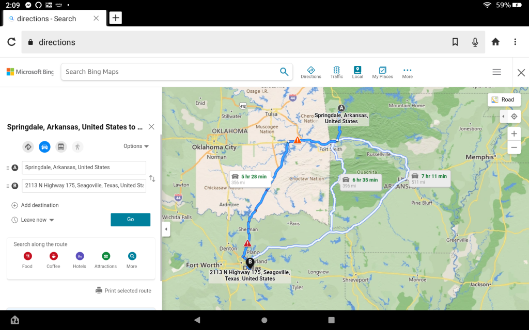Viewport: 529px width, 330px height.
Task: Select the 6 hr 35 min alternate route
Action: (360, 181)
